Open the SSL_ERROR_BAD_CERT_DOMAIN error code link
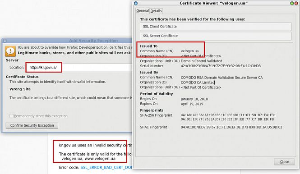Viewport: 300px width, 174px height. (x=106, y=168)
